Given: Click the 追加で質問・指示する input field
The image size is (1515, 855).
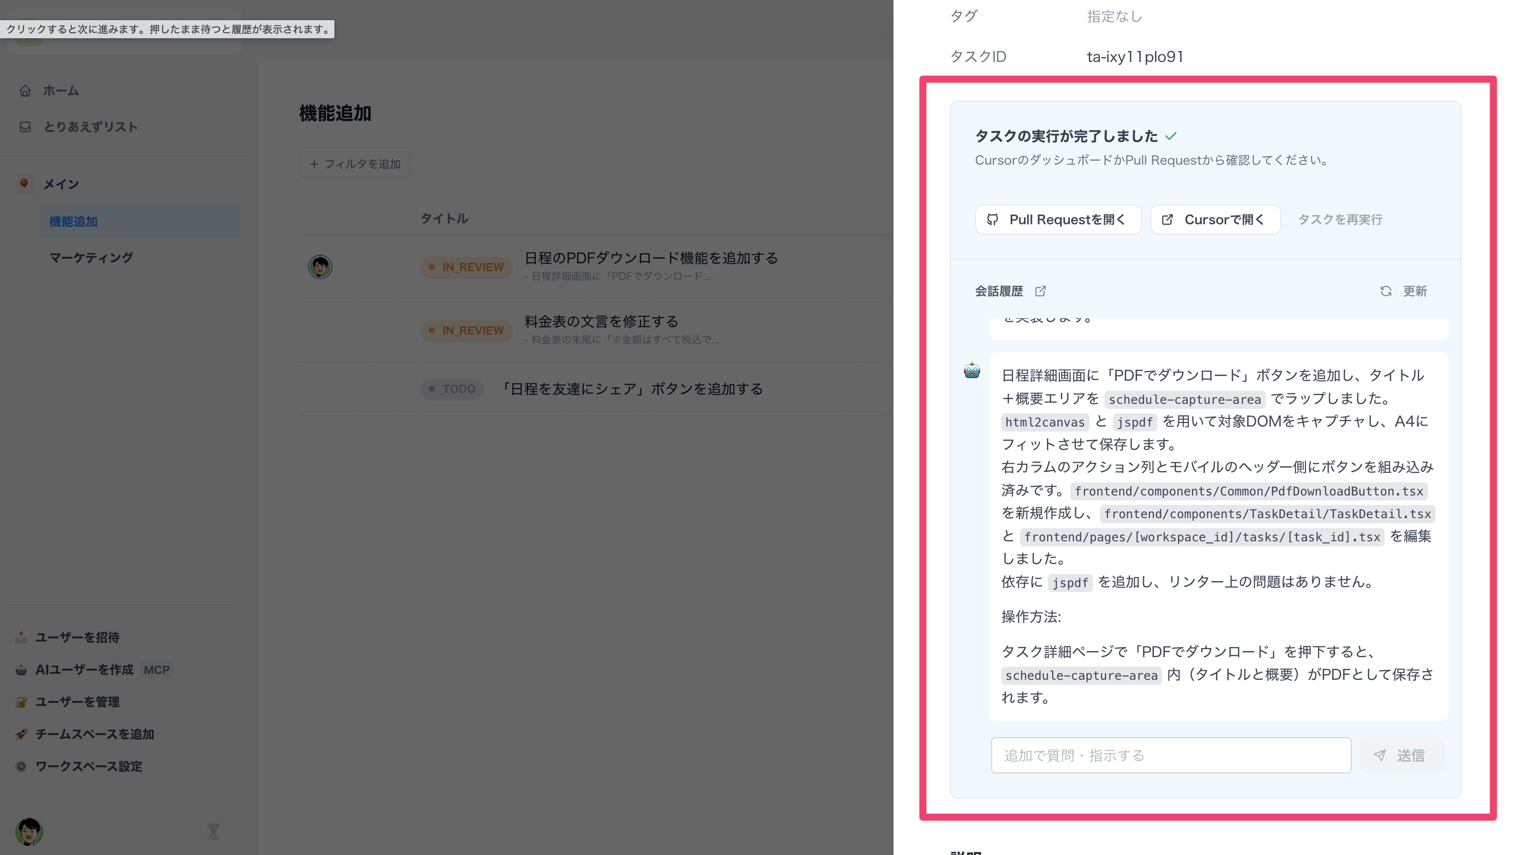Looking at the screenshot, I should pos(1170,755).
